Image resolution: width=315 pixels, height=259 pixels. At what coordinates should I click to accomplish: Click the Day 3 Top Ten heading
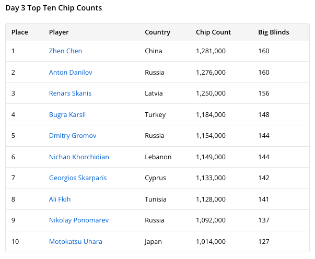click(x=54, y=8)
